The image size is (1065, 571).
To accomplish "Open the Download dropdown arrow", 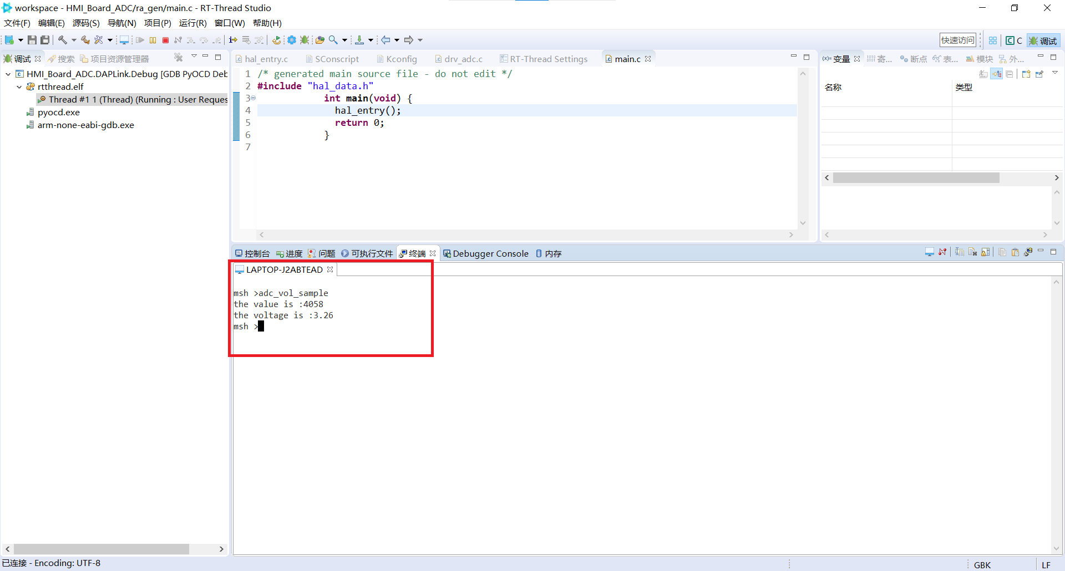I will click(371, 40).
